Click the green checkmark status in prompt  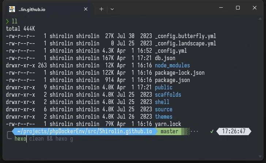pos(212,131)
